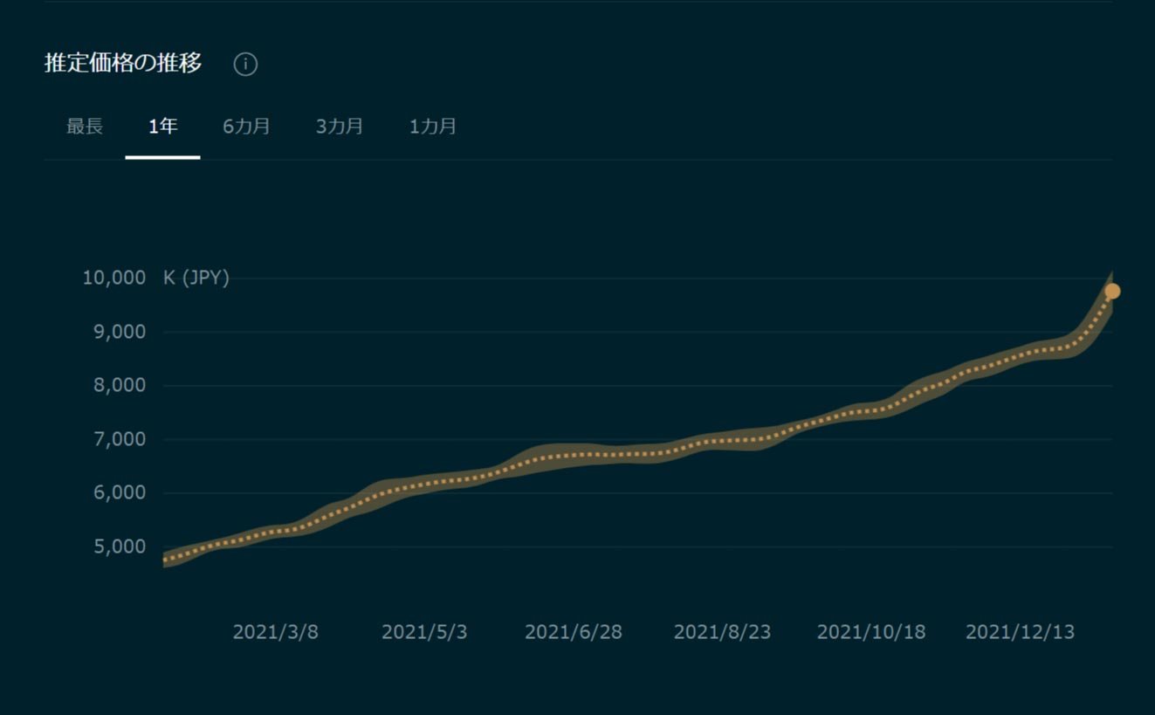Switch to the 最長 time range tab
Image resolution: width=1155 pixels, height=715 pixels.
pyautogui.click(x=85, y=127)
